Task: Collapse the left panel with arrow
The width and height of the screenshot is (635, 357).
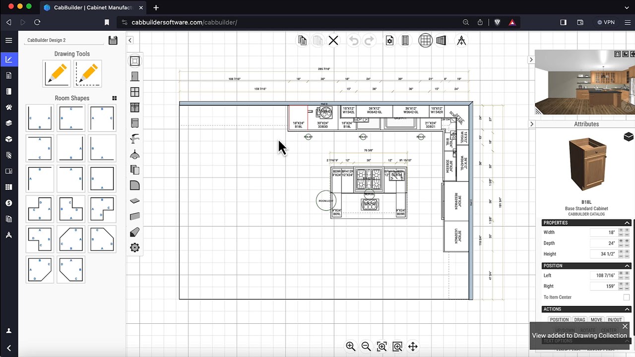Action: pyautogui.click(x=130, y=41)
